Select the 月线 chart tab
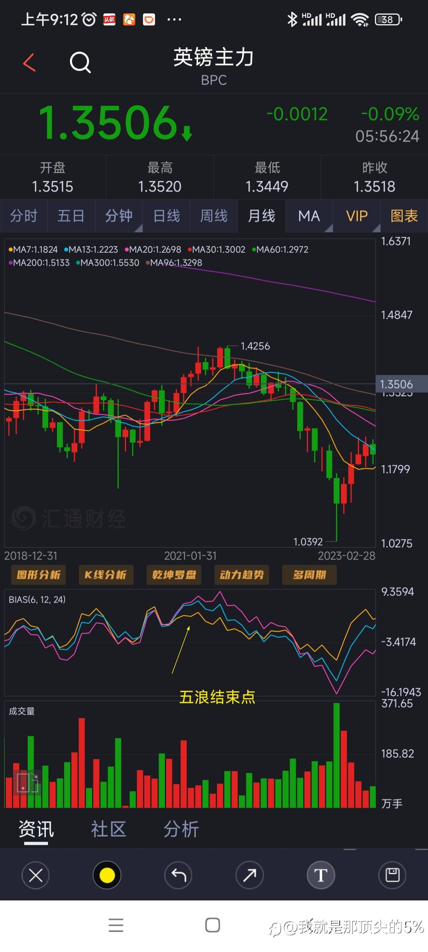This screenshot has width=428, height=952. pyautogui.click(x=262, y=216)
